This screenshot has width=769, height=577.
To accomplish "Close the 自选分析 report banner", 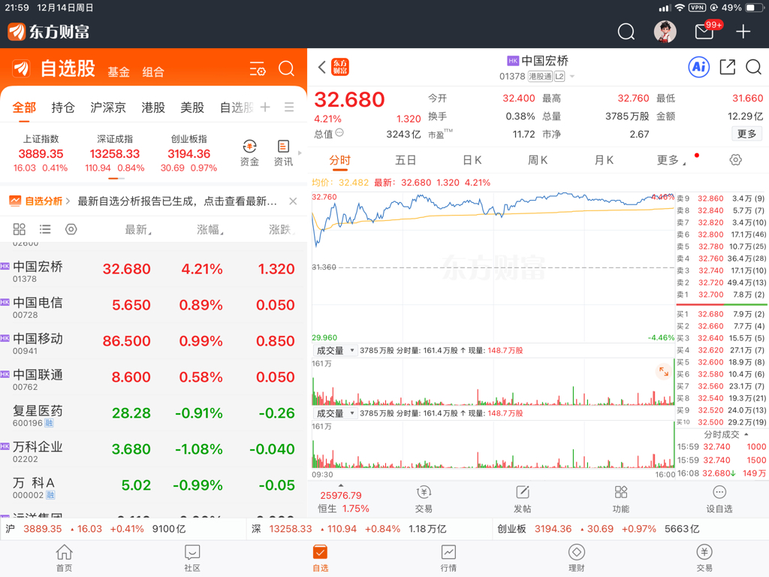I will [x=293, y=201].
